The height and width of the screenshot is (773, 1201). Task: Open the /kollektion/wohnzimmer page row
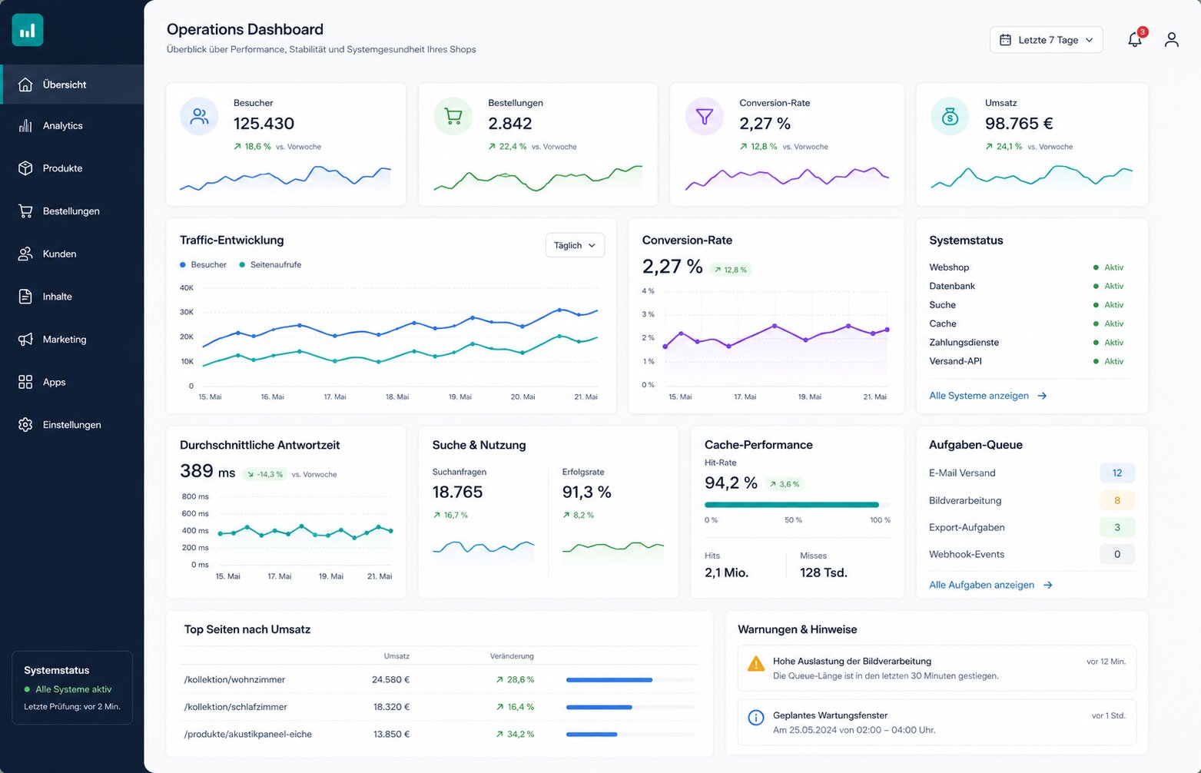(x=439, y=680)
